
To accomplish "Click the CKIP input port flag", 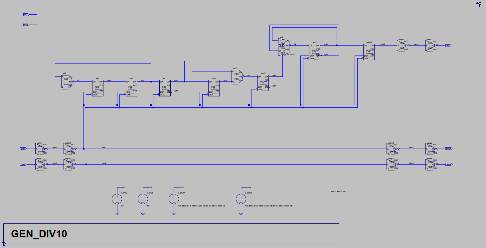I will tap(23, 149).
